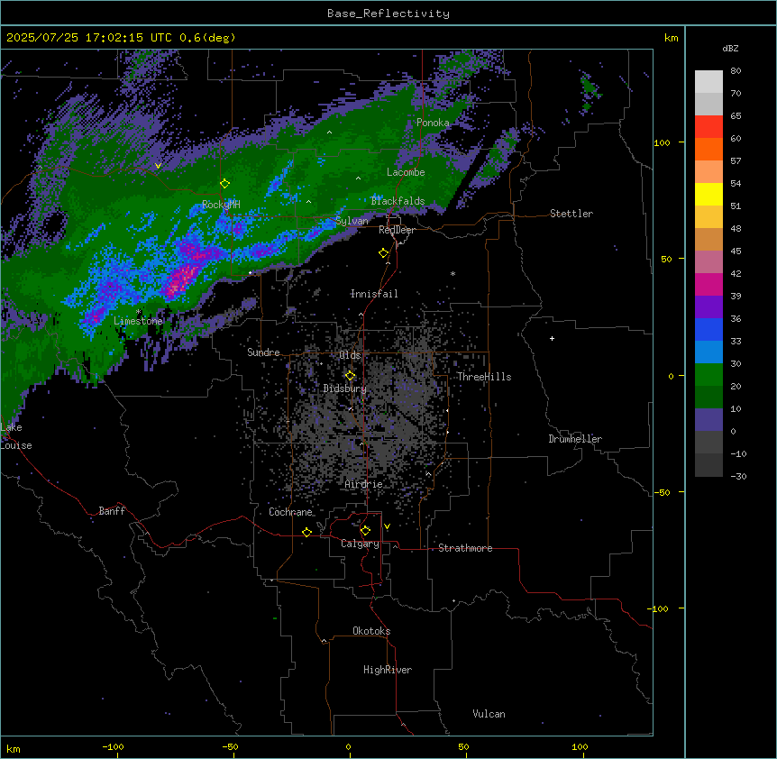Click the ThreeHills label
Image resolution: width=777 pixels, height=759 pixels.
(484, 377)
